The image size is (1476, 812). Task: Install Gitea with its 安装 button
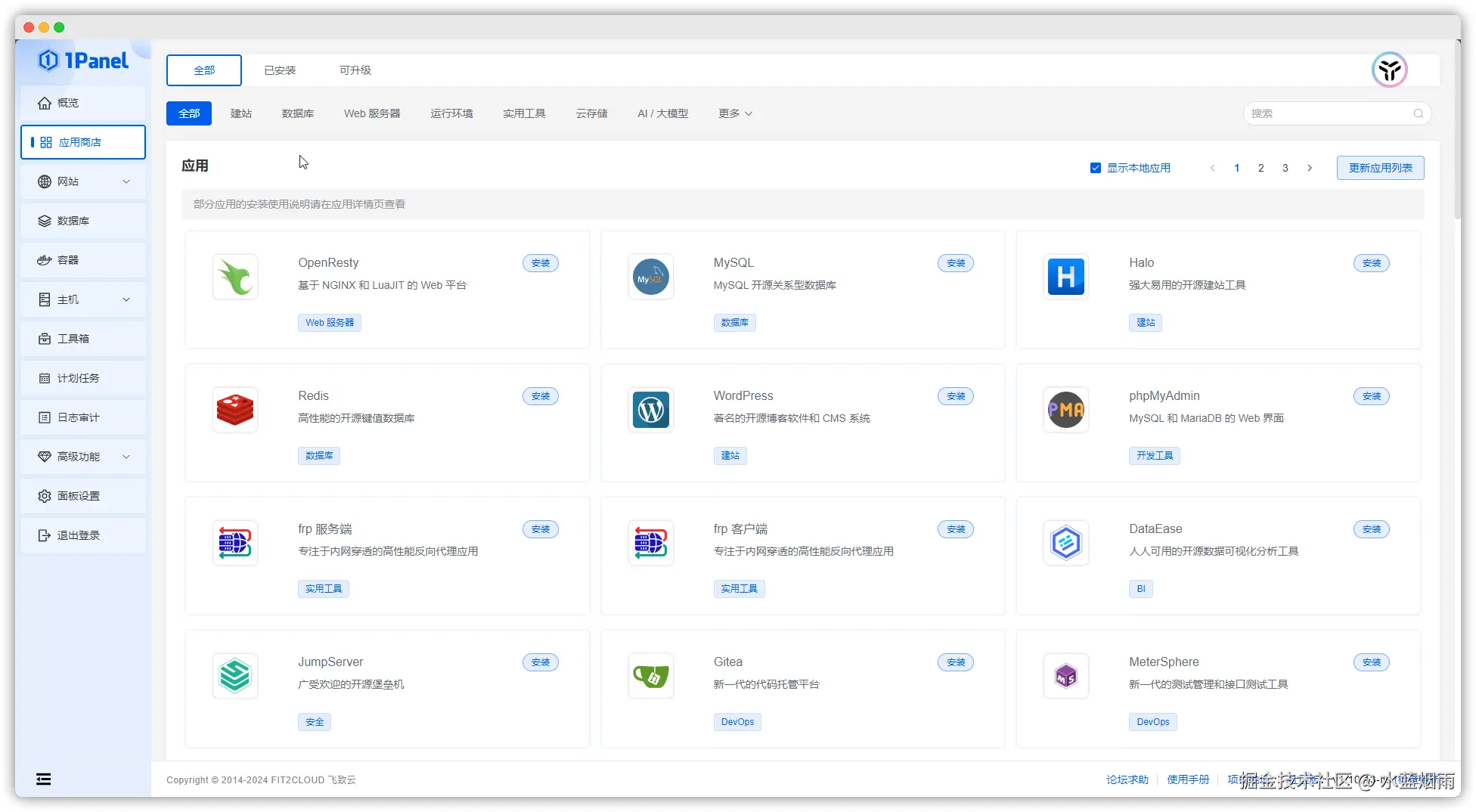[x=956, y=662]
